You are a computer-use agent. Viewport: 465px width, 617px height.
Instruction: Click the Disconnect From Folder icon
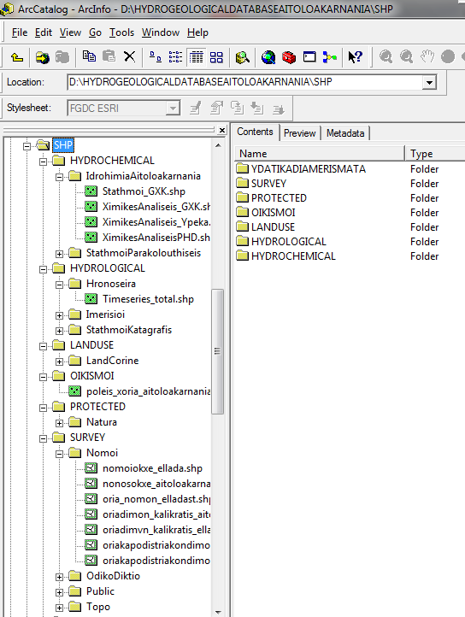pos(62,57)
